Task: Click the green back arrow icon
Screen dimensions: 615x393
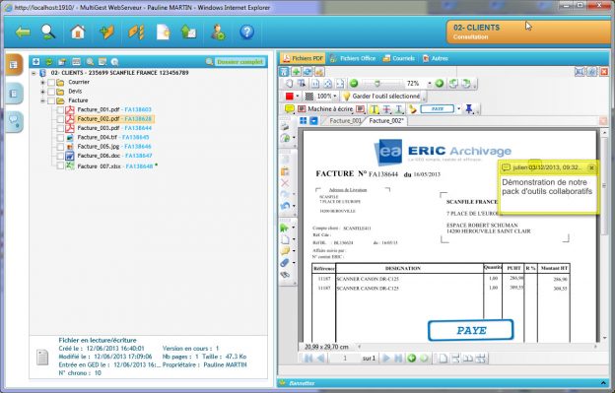Action: tap(23, 33)
